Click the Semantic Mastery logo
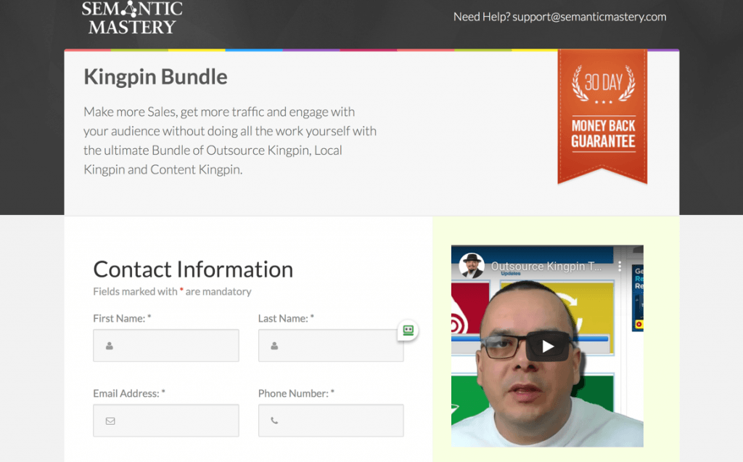This screenshot has width=743, height=462. pos(132,17)
